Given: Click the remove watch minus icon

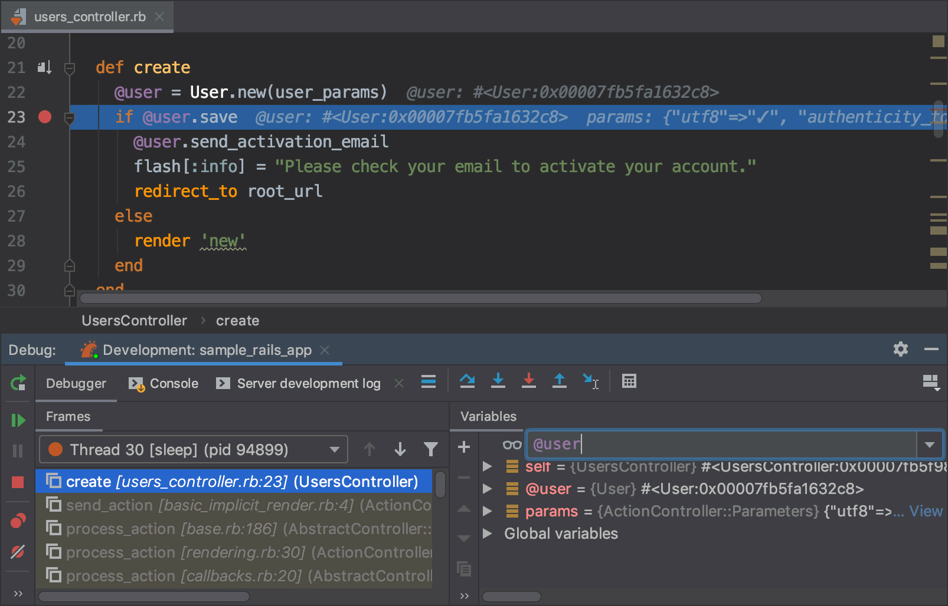Looking at the screenshot, I should [x=464, y=477].
